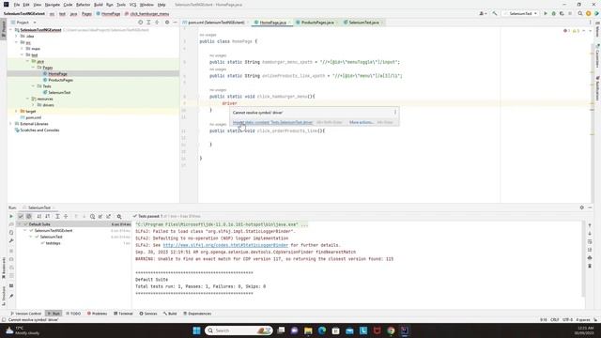Viewport: 601px width, 338px height.
Task: Open the SeleniumTest run configuration dropdown
Action: tap(521, 13)
